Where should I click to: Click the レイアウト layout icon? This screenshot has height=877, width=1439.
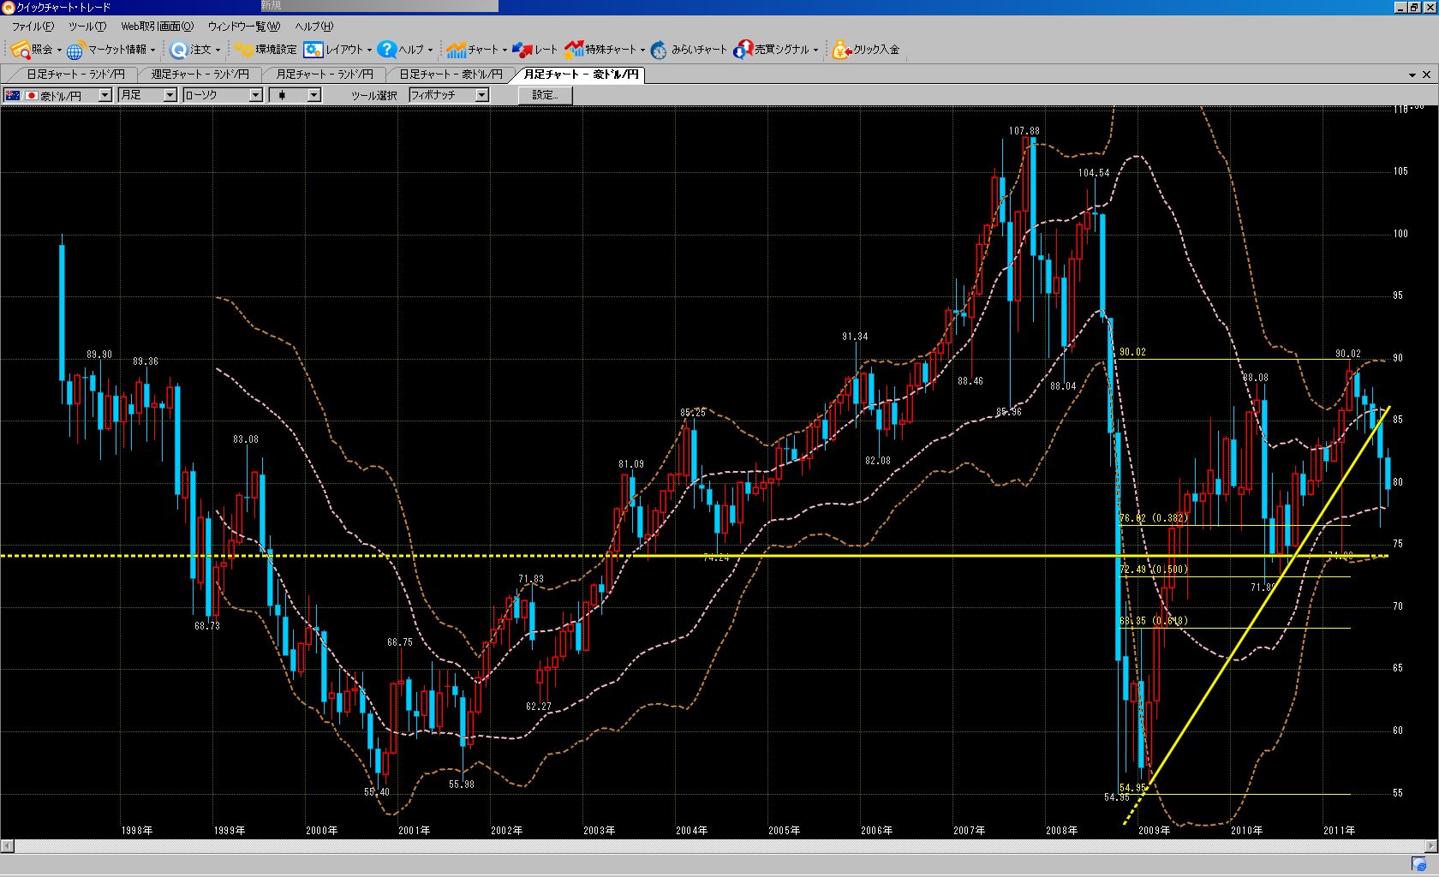313,50
